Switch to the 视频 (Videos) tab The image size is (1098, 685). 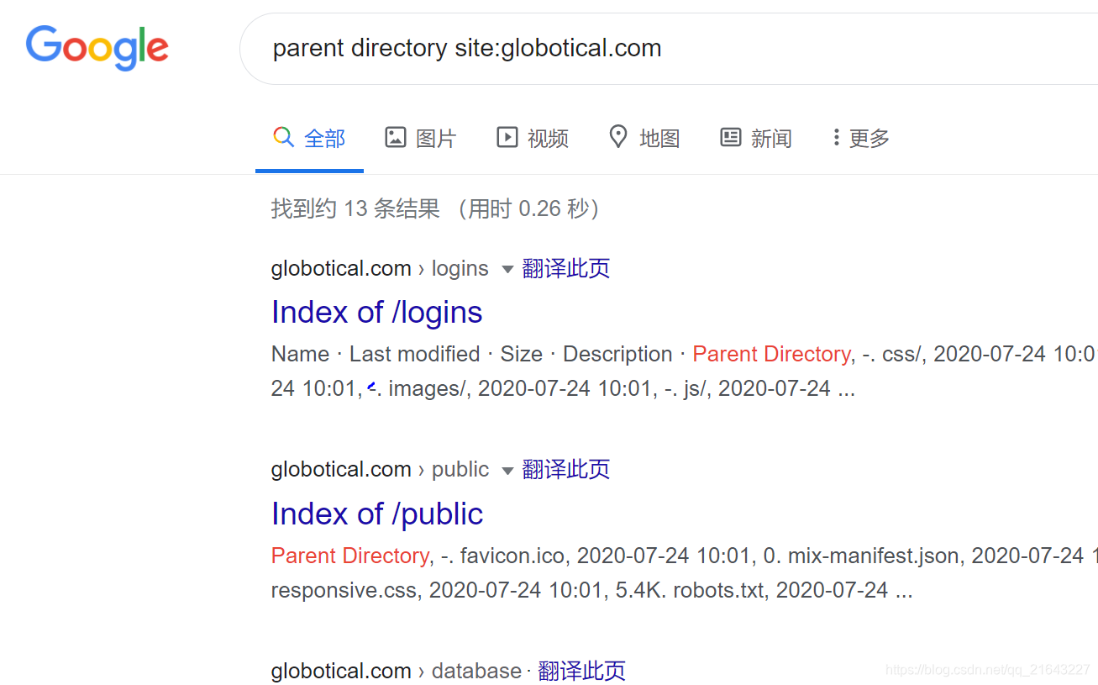[533, 139]
